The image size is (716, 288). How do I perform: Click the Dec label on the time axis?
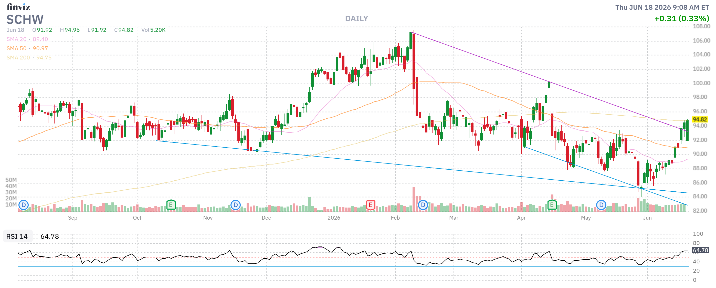(x=266, y=218)
